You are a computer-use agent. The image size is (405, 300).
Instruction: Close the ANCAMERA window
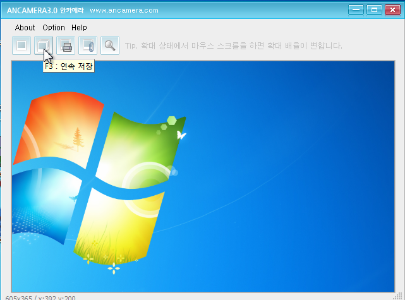click(392, 10)
